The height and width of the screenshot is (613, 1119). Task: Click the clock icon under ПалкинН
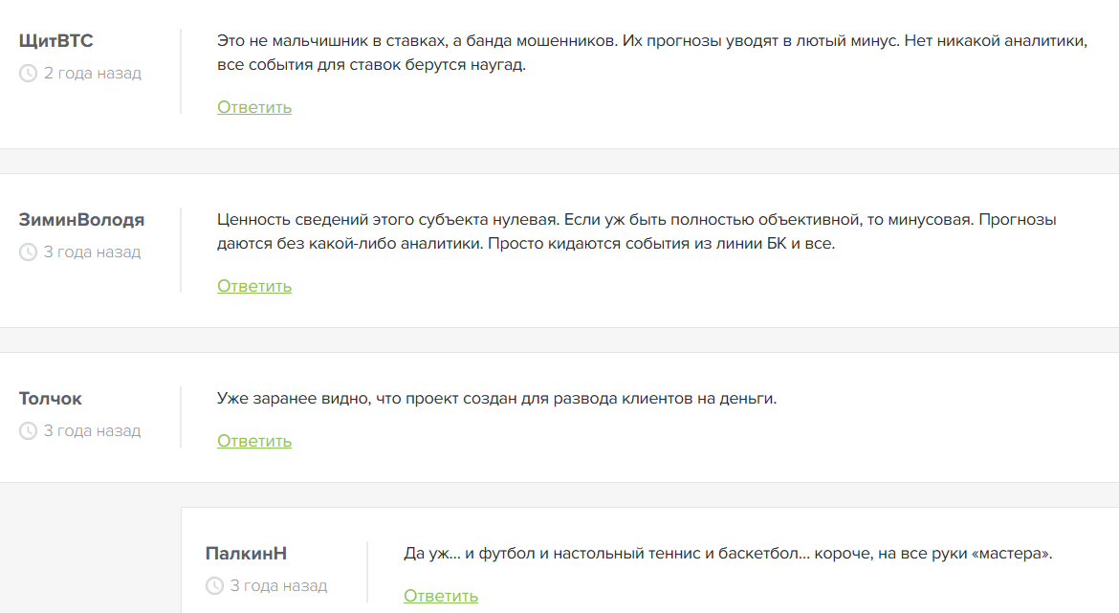click(214, 586)
